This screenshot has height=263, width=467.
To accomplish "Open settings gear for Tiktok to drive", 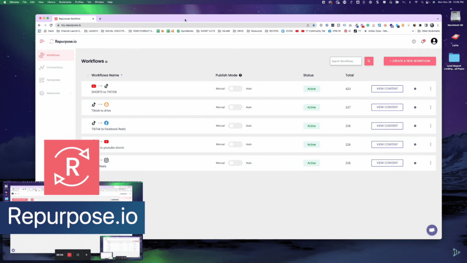I will (x=415, y=107).
